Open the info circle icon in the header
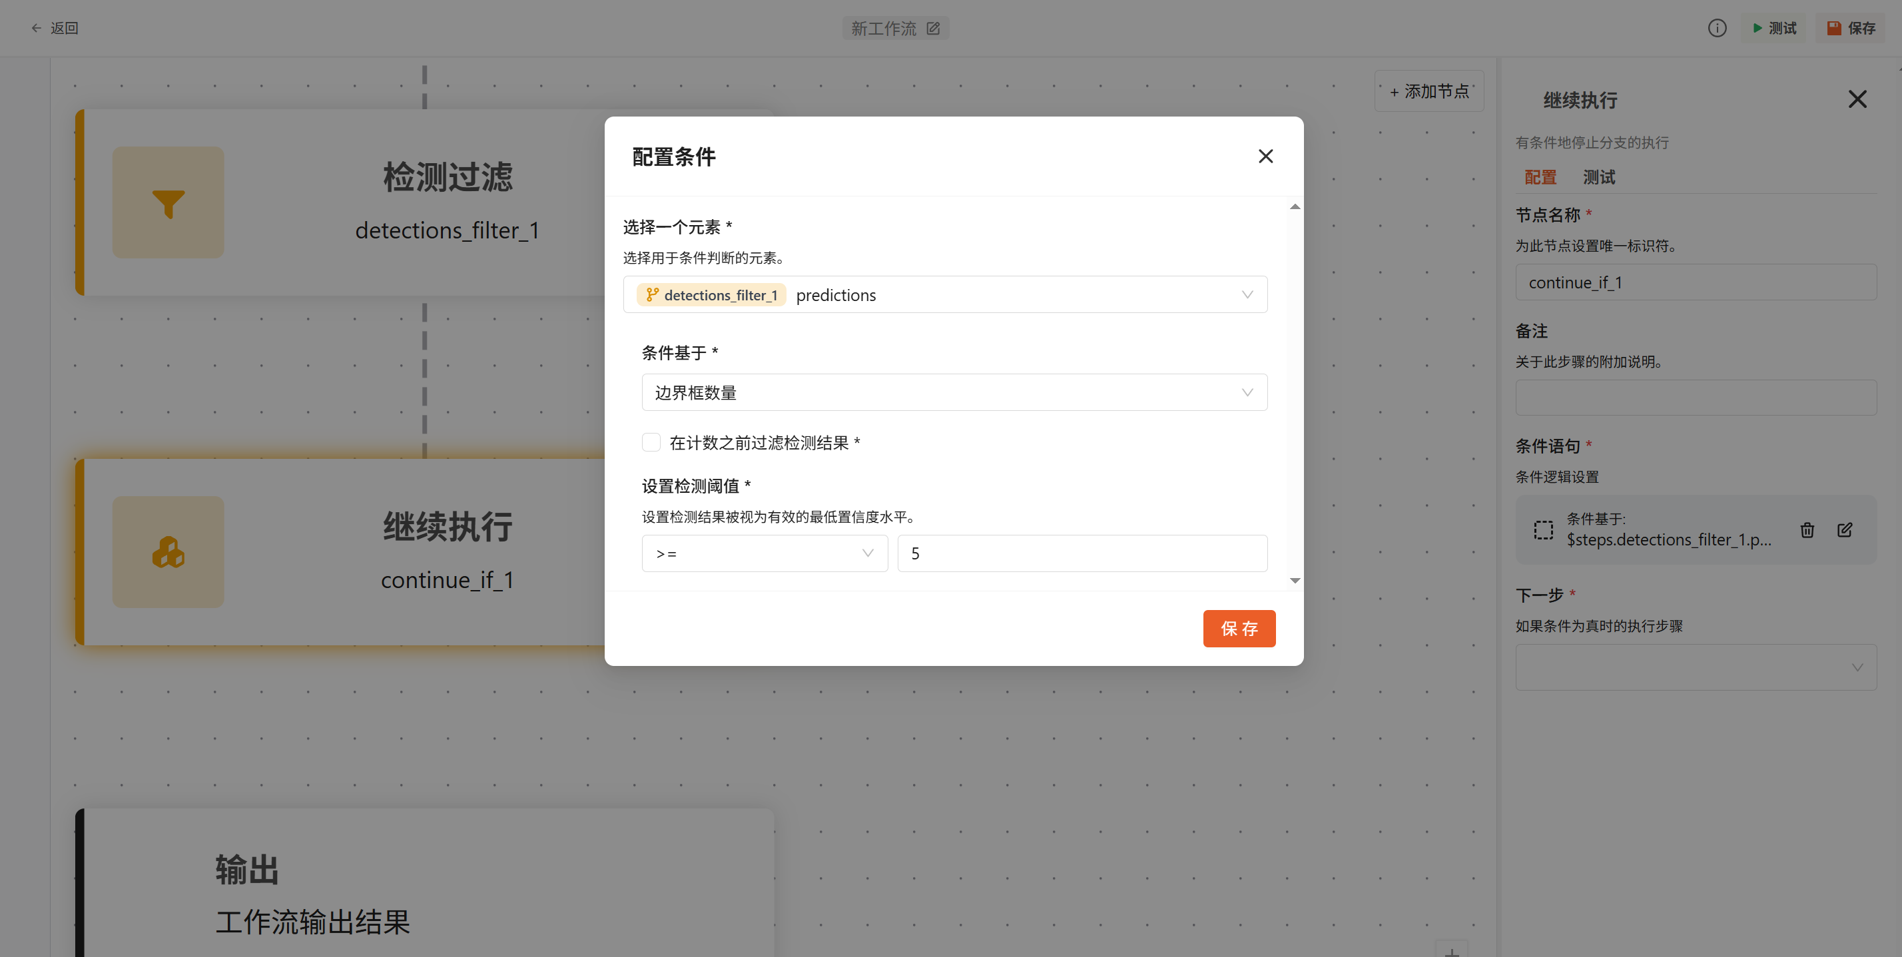This screenshot has width=1902, height=957. pyautogui.click(x=1717, y=28)
